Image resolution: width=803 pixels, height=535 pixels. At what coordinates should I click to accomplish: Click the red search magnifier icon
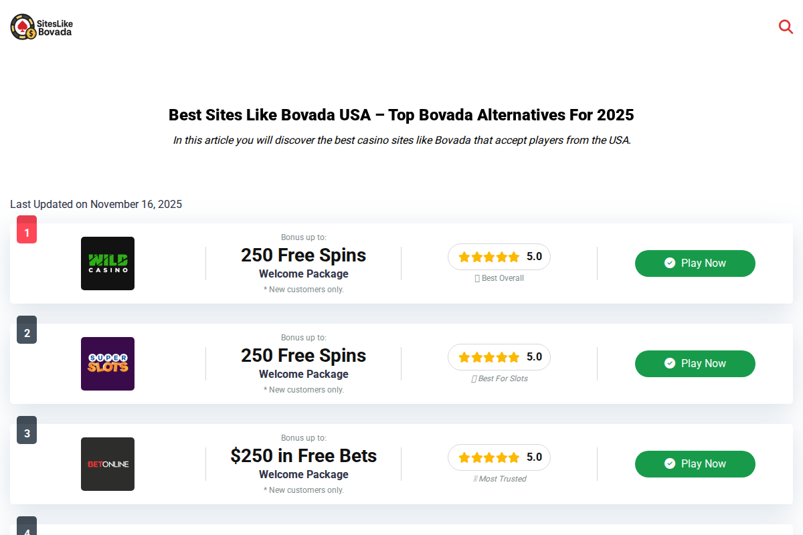coord(786,27)
